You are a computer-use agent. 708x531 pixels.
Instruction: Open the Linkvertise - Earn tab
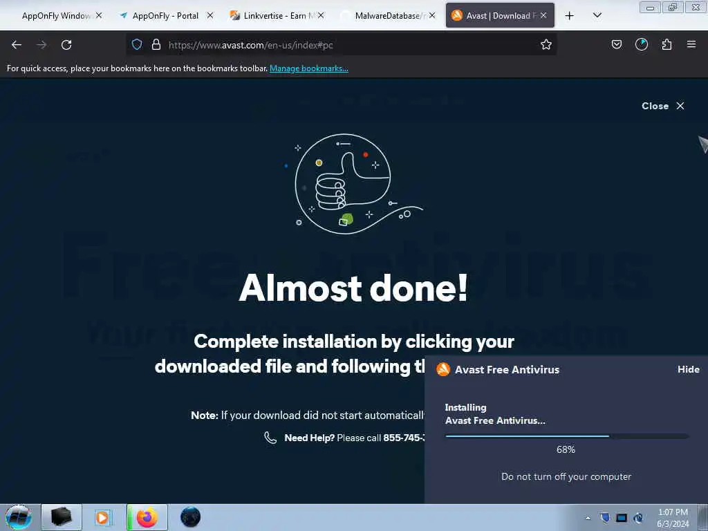[275, 15]
